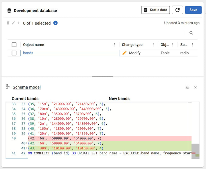Click the database icon beside Development database

(9, 11)
